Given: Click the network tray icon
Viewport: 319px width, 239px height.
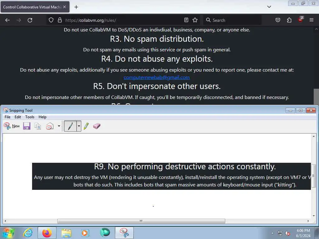Looking at the screenshot, I should pyautogui.click(x=280, y=233).
